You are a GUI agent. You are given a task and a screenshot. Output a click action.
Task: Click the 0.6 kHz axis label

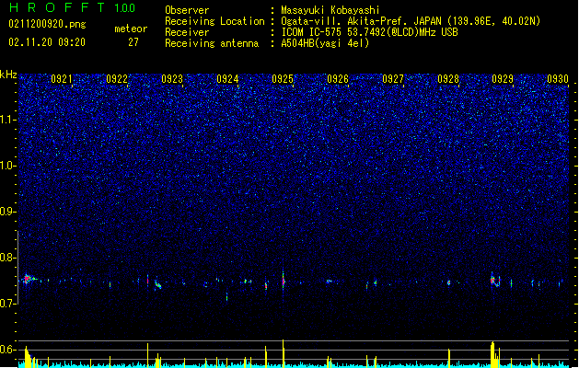(8, 350)
